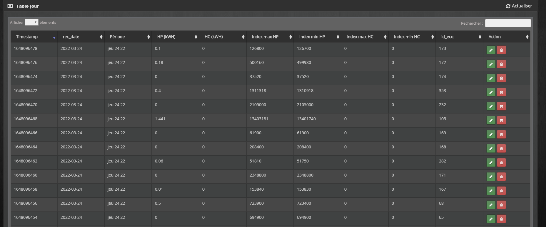
Task: Delete the row with id_ecq 167
Action: (x=501, y=191)
